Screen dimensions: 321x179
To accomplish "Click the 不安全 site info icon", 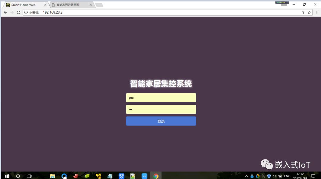I will point(26,12).
